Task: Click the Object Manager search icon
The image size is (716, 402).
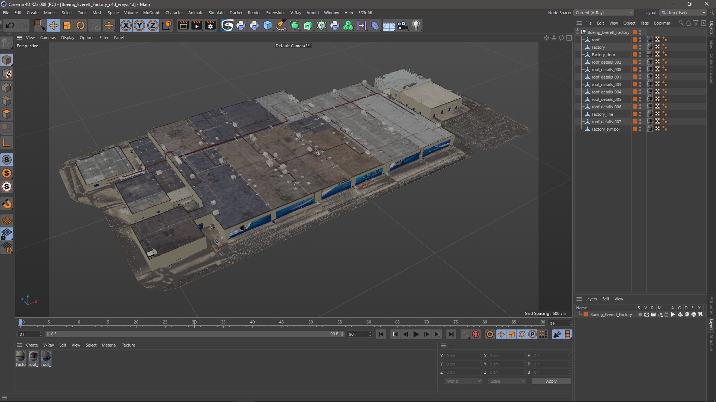Action: (x=681, y=23)
